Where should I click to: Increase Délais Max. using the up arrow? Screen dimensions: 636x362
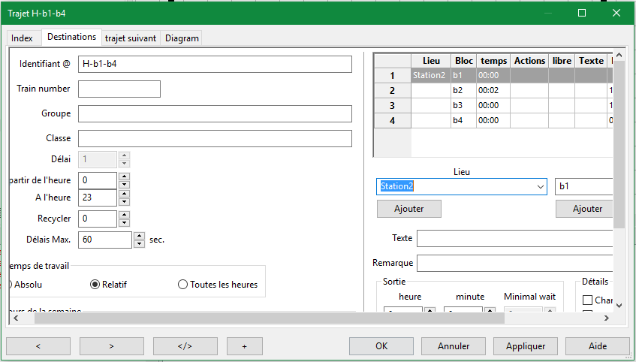139,236
